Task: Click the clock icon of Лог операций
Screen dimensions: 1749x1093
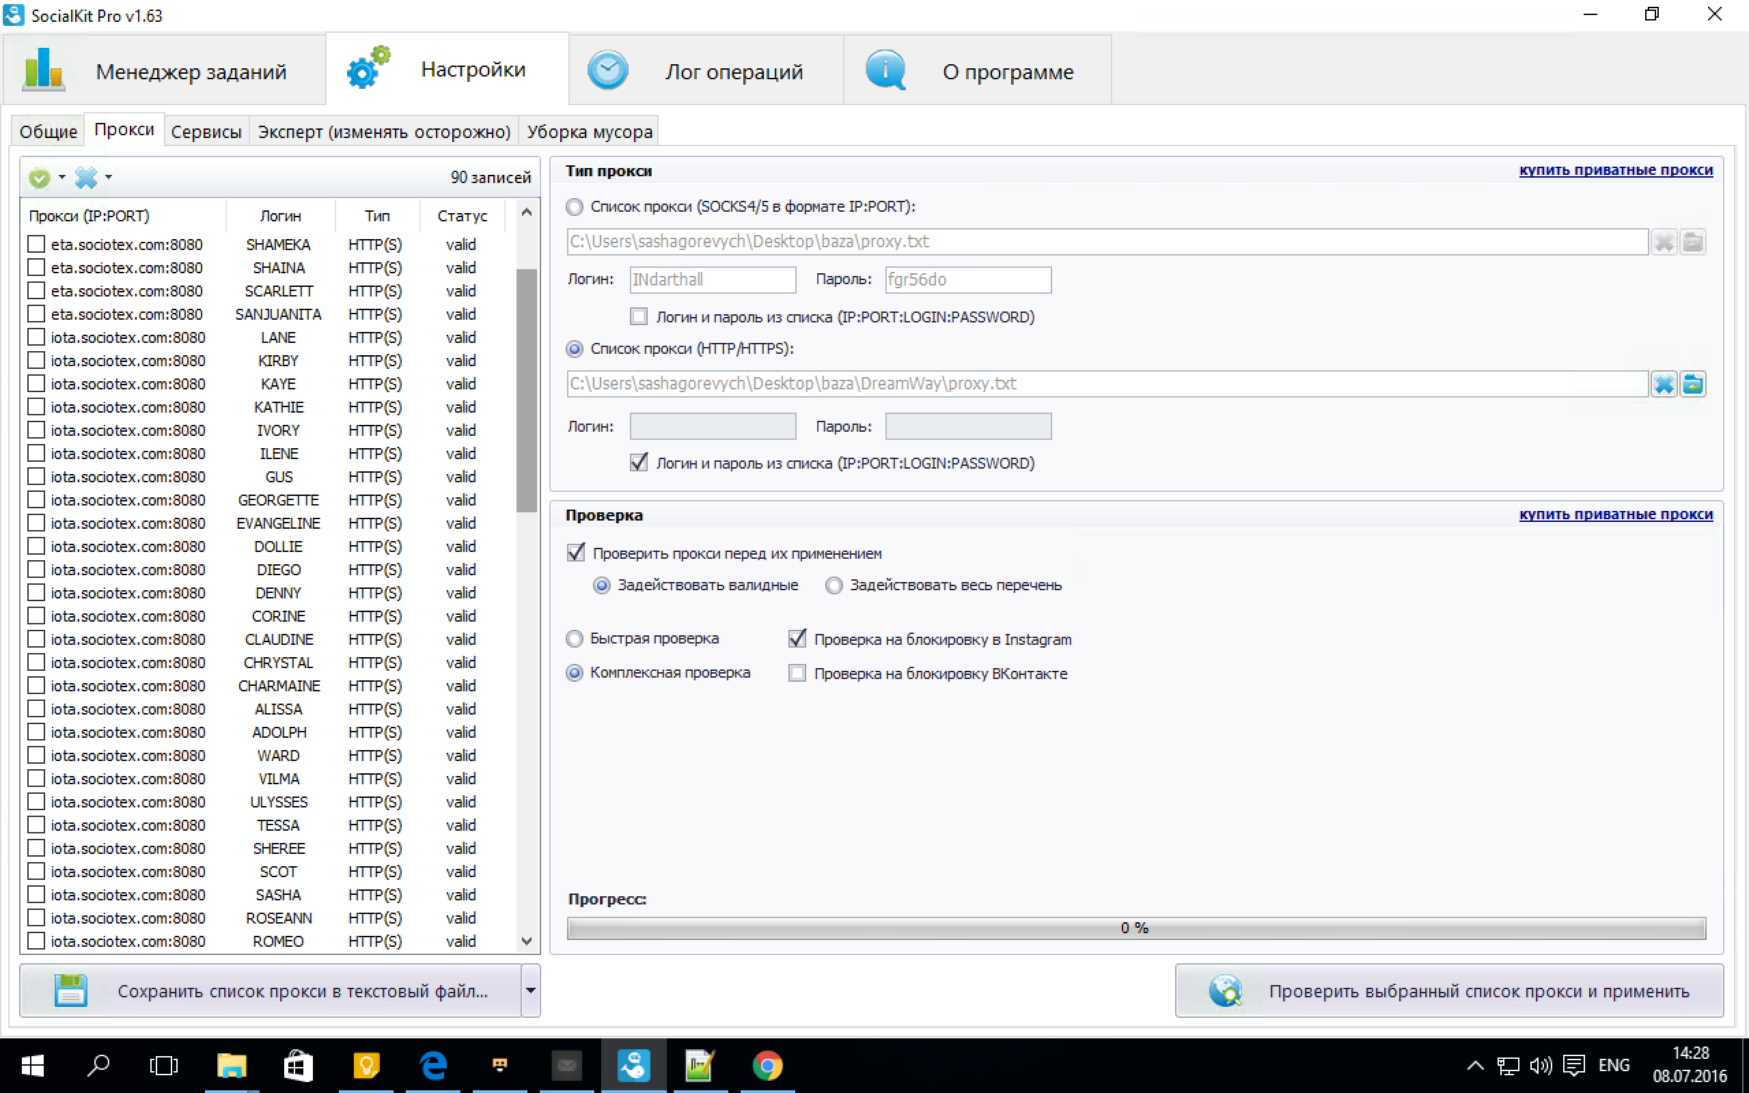Action: click(608, 70)
